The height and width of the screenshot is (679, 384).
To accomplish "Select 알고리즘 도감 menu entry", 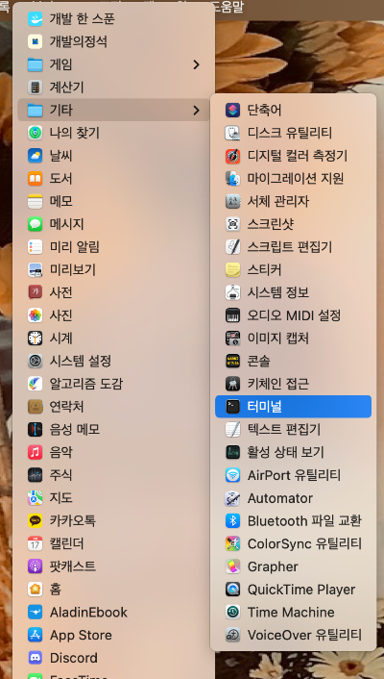I will click(113, 384).
